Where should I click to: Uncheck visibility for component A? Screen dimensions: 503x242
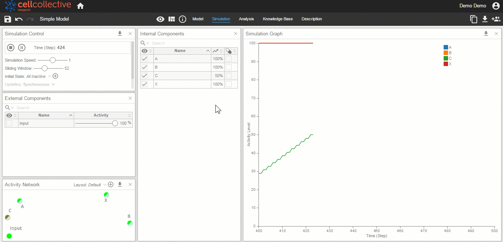click(x=145, y=59)
